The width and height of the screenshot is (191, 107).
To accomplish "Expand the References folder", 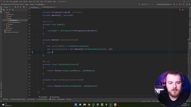I will (x=5, y=14).
